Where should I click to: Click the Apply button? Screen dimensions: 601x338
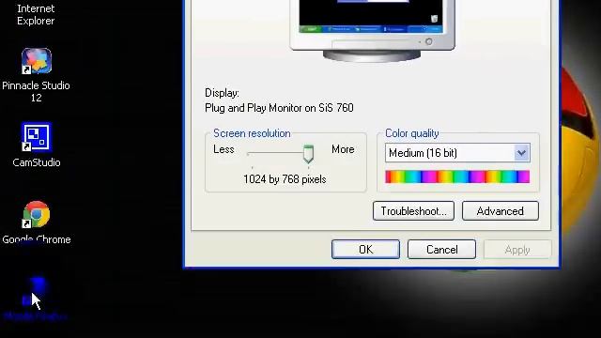517,250
